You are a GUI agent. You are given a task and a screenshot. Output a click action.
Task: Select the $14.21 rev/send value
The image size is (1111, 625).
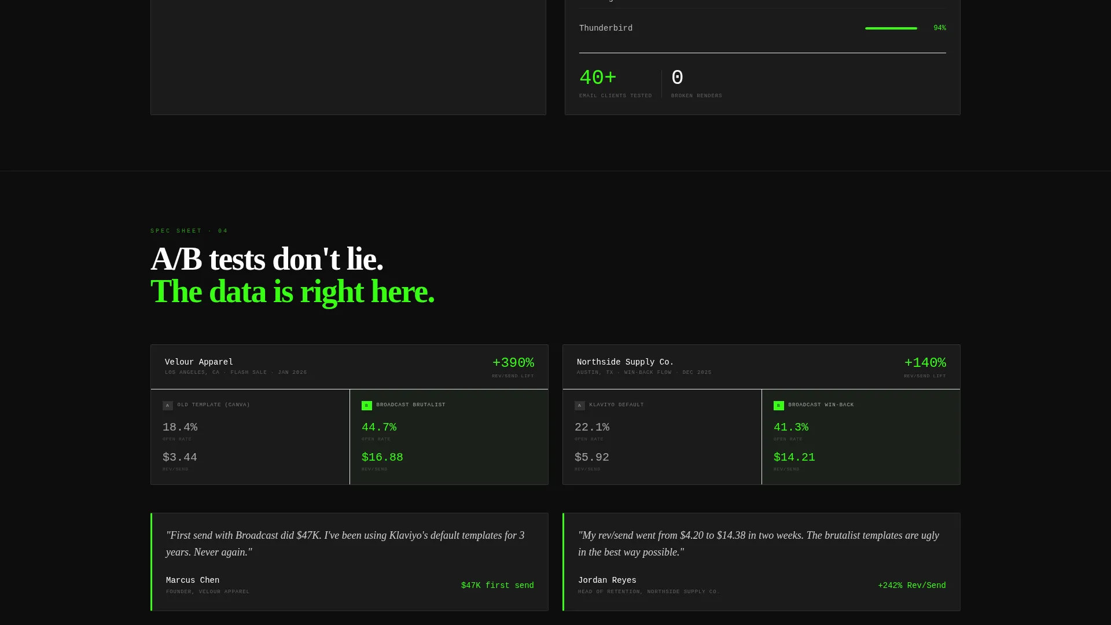click(794, 457)
